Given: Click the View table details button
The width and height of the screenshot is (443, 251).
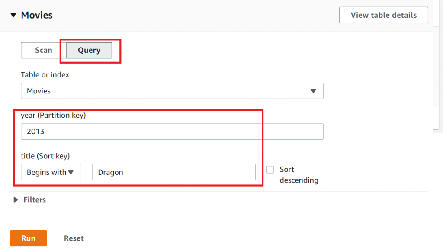Looking at the screenshot, I should click(383, 15).
